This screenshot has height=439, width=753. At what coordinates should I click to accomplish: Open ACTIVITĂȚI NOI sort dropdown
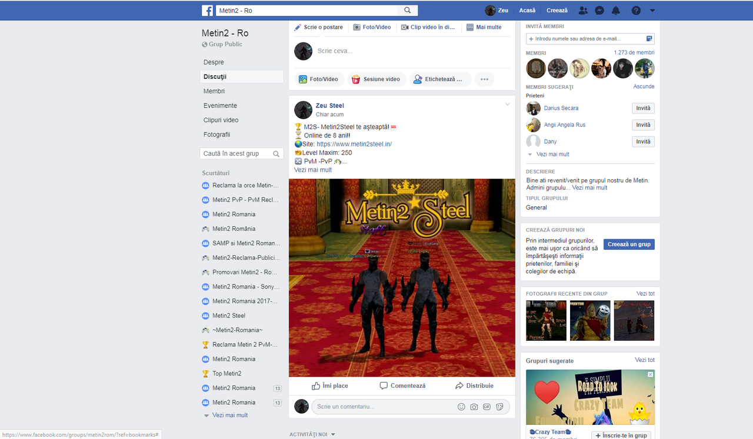[x=312, y=434]
